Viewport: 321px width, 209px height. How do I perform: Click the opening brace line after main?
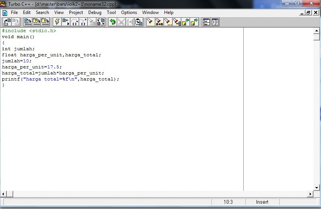pyautogui.click(x=3, y=43)
